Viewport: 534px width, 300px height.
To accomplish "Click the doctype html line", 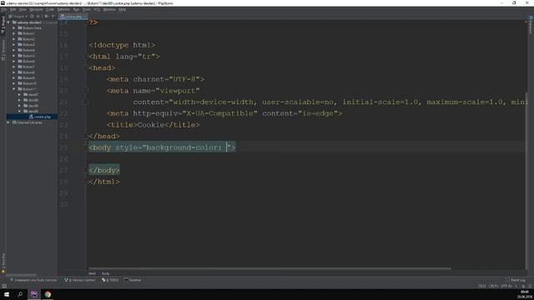I will 122,45.
